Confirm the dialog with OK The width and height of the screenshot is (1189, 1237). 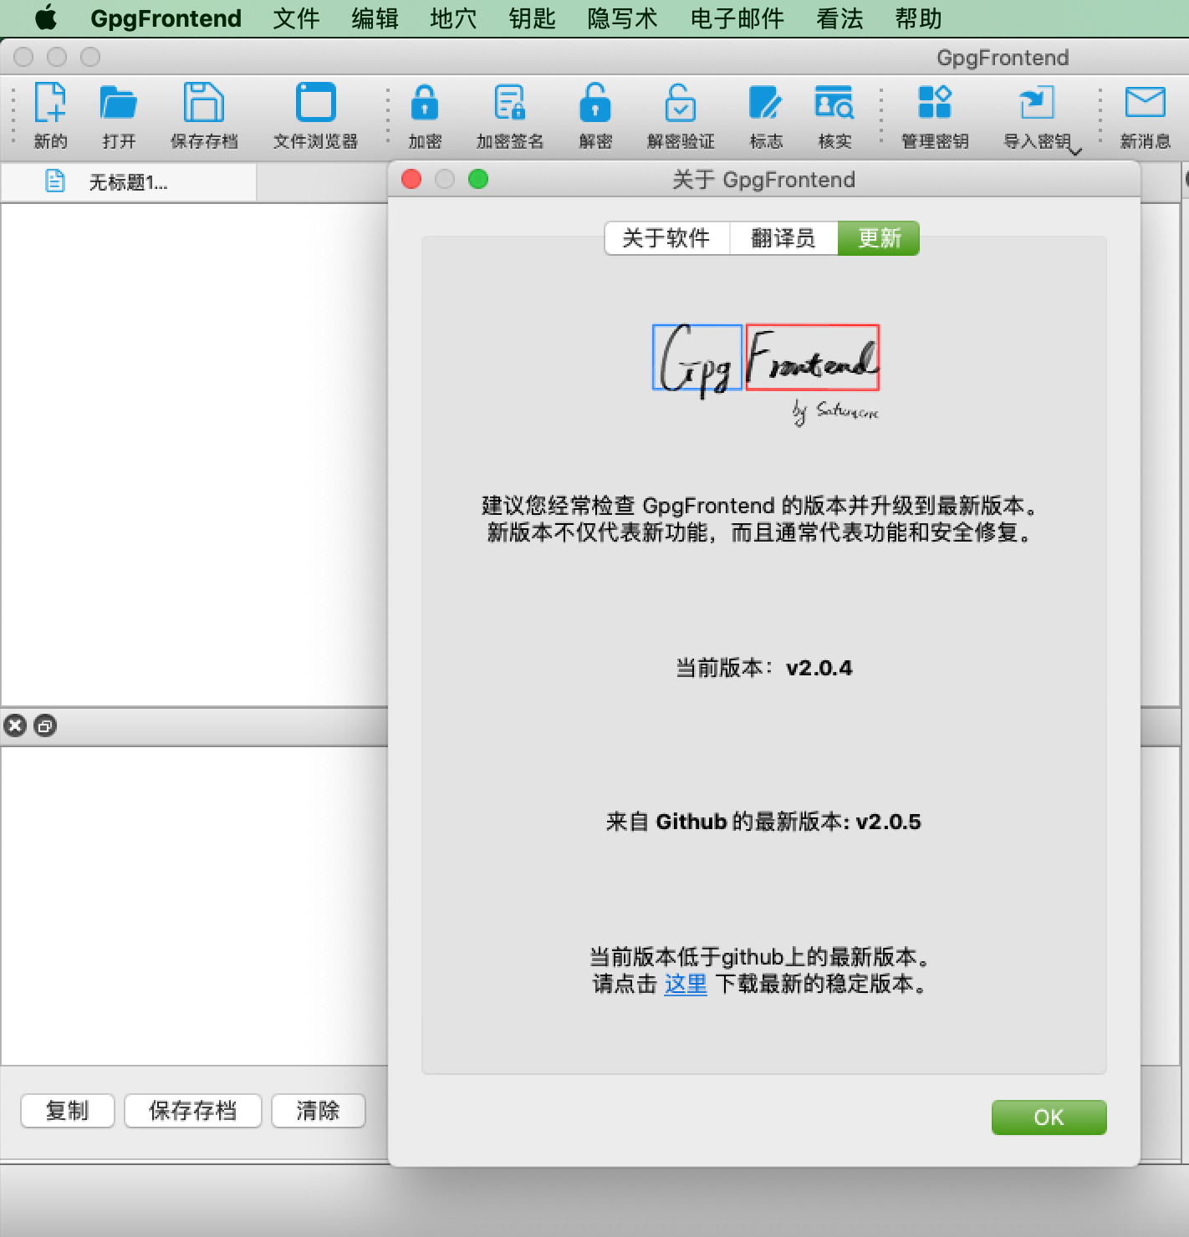pyautogui.click(x=1049, y=1117)
